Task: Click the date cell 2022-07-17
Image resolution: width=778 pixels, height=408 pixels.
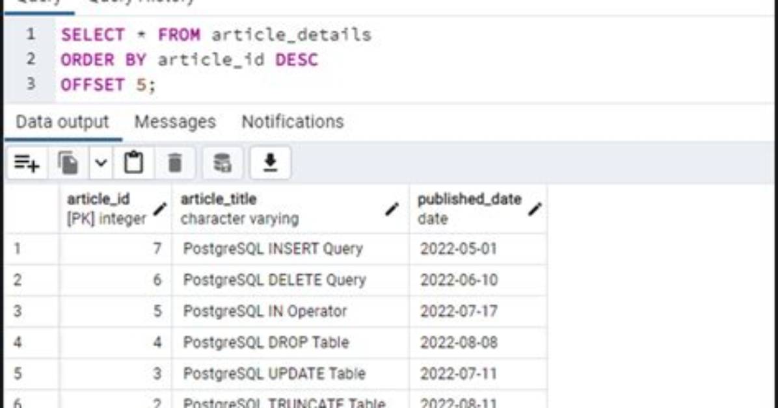Action: [478, 311]
